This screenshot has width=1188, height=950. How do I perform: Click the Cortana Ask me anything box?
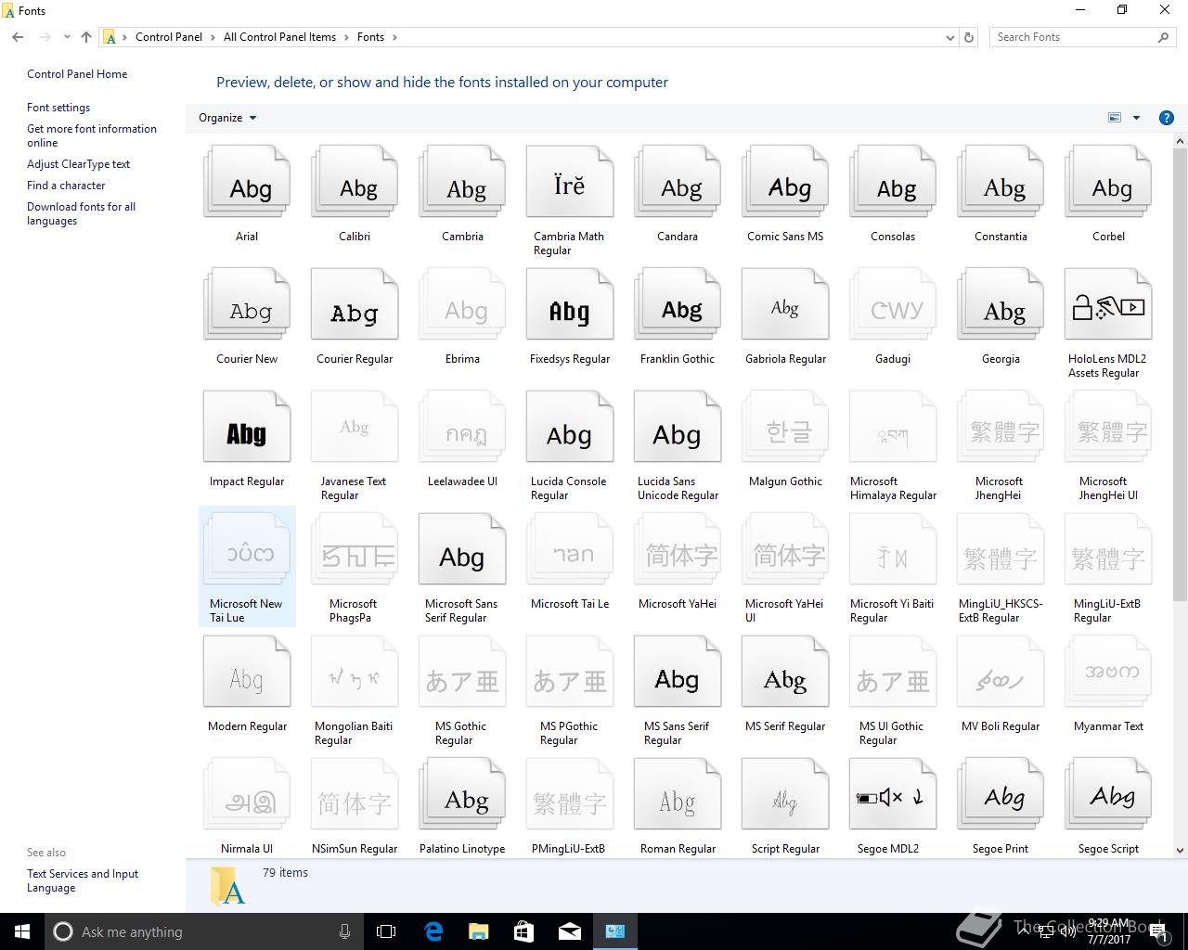(x=203, y=931)
